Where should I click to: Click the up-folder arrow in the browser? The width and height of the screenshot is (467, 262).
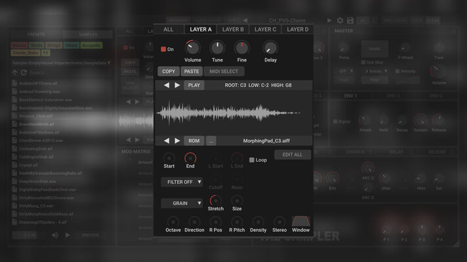(x=14, y=72)
